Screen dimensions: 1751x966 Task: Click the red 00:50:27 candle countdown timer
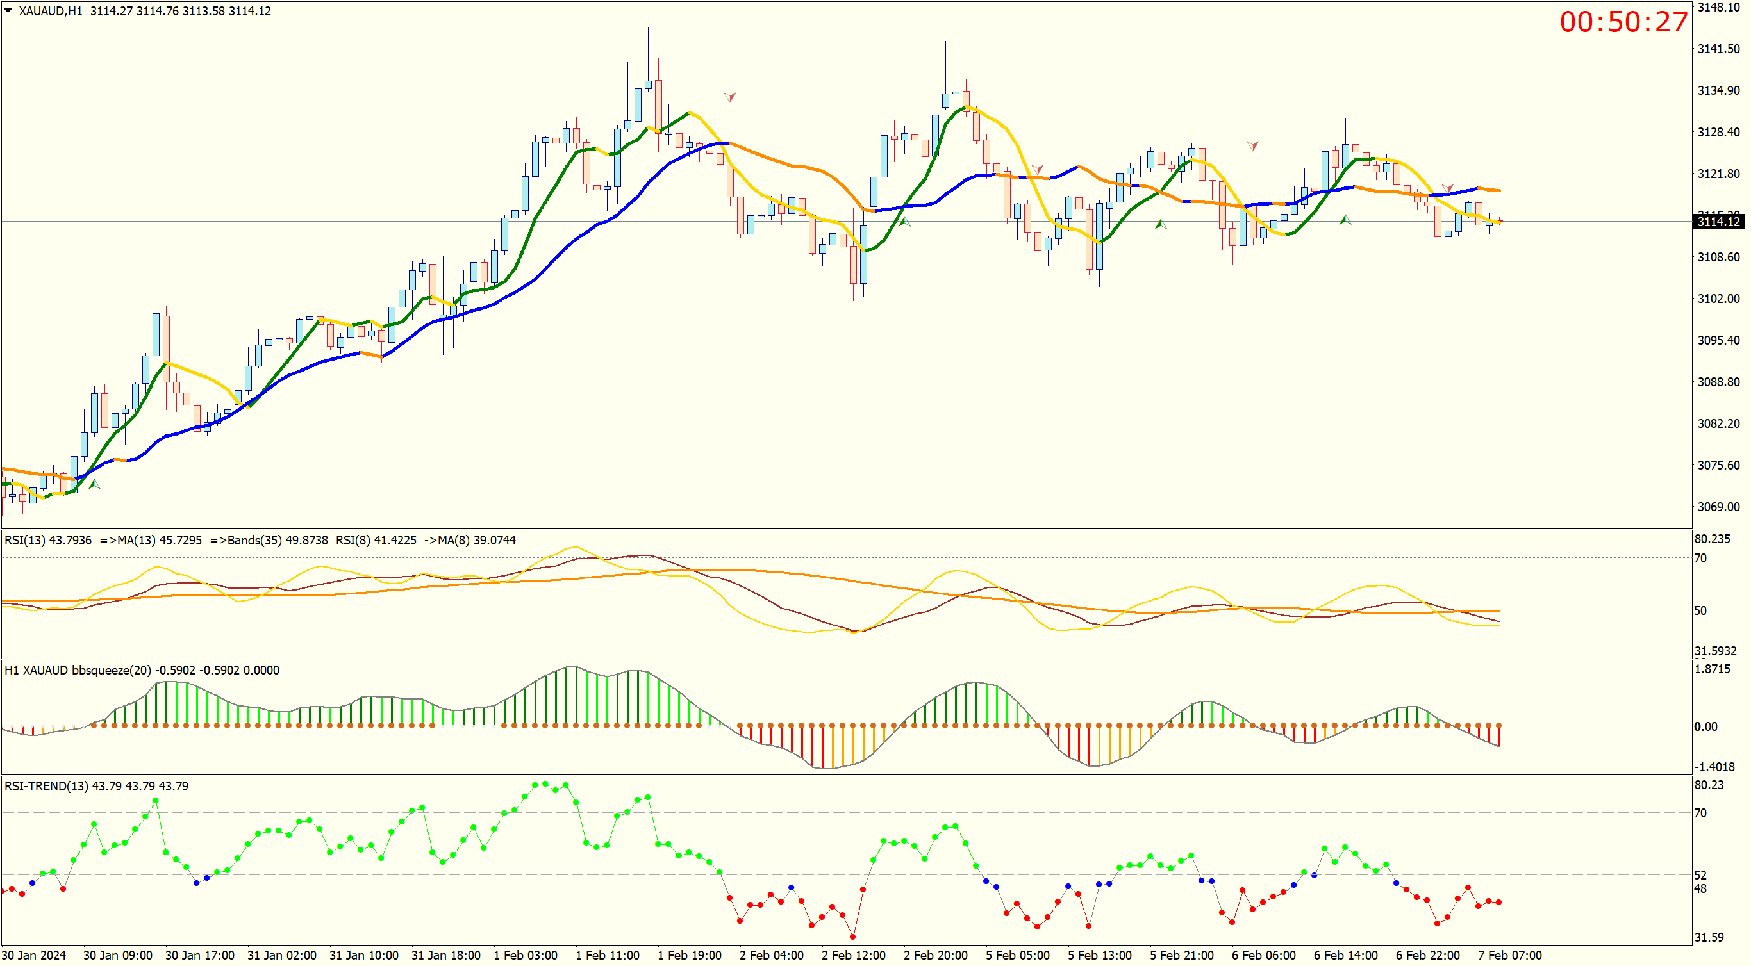pyautogui.click(x=1623, y=22)
